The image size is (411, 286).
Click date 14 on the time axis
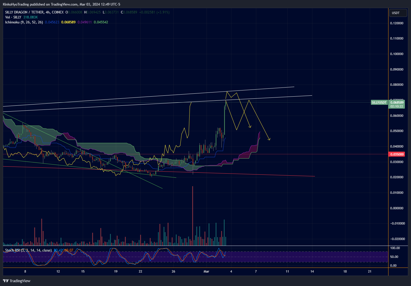tap(312, 271)
